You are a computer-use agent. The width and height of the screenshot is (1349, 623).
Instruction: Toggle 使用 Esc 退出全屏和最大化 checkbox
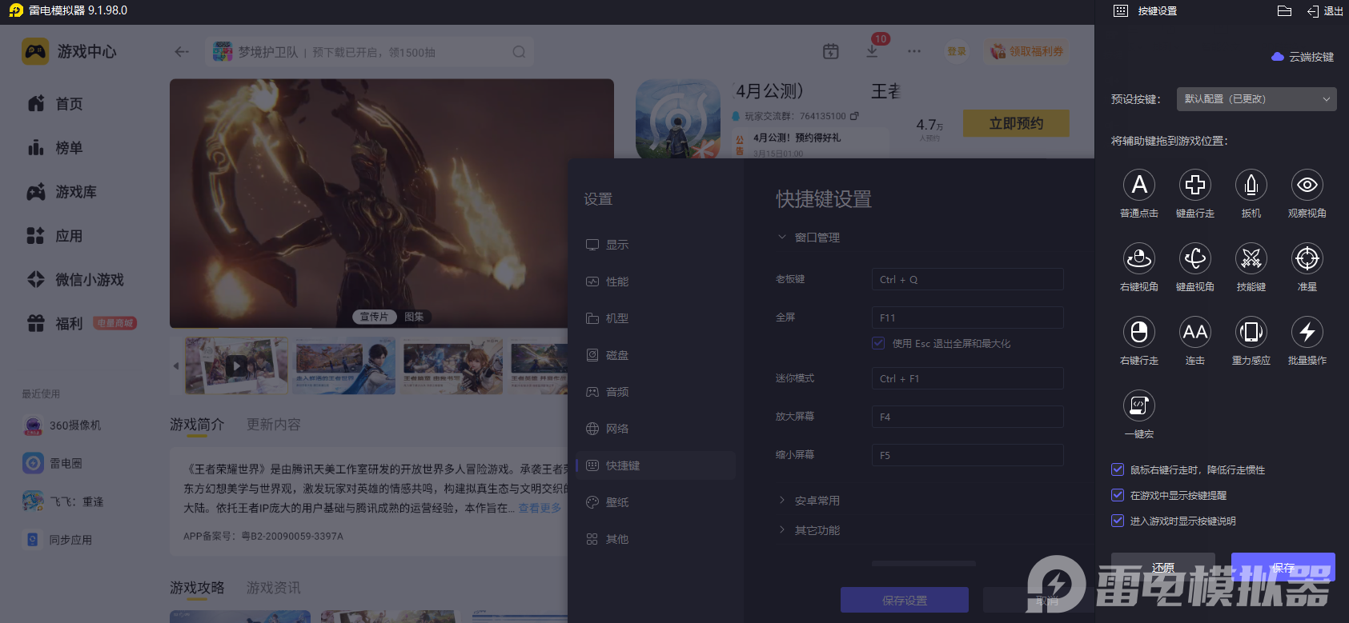(x=878, y=343)
